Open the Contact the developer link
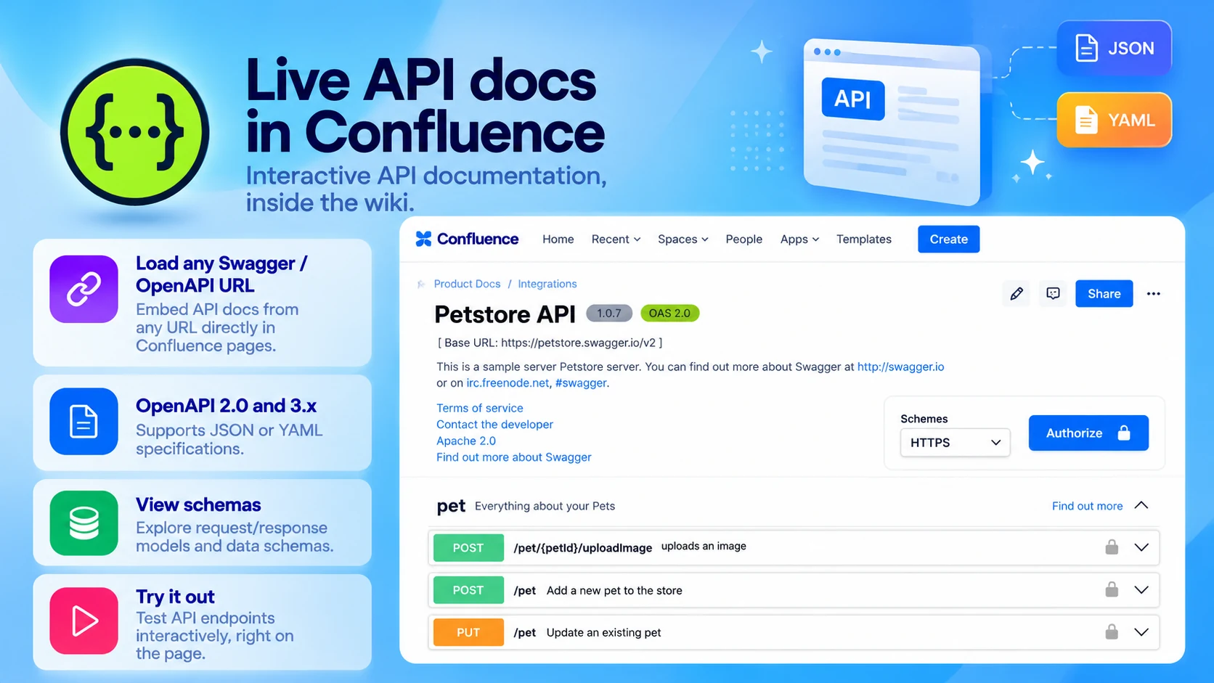The image size is (1214, 683). pos(494,424)
